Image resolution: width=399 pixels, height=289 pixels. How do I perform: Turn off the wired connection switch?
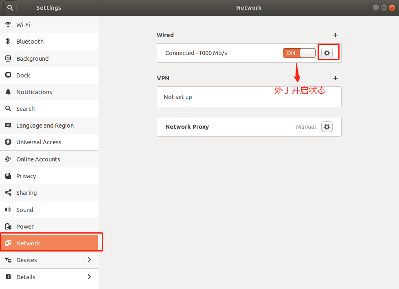click(x=299, y=53)
